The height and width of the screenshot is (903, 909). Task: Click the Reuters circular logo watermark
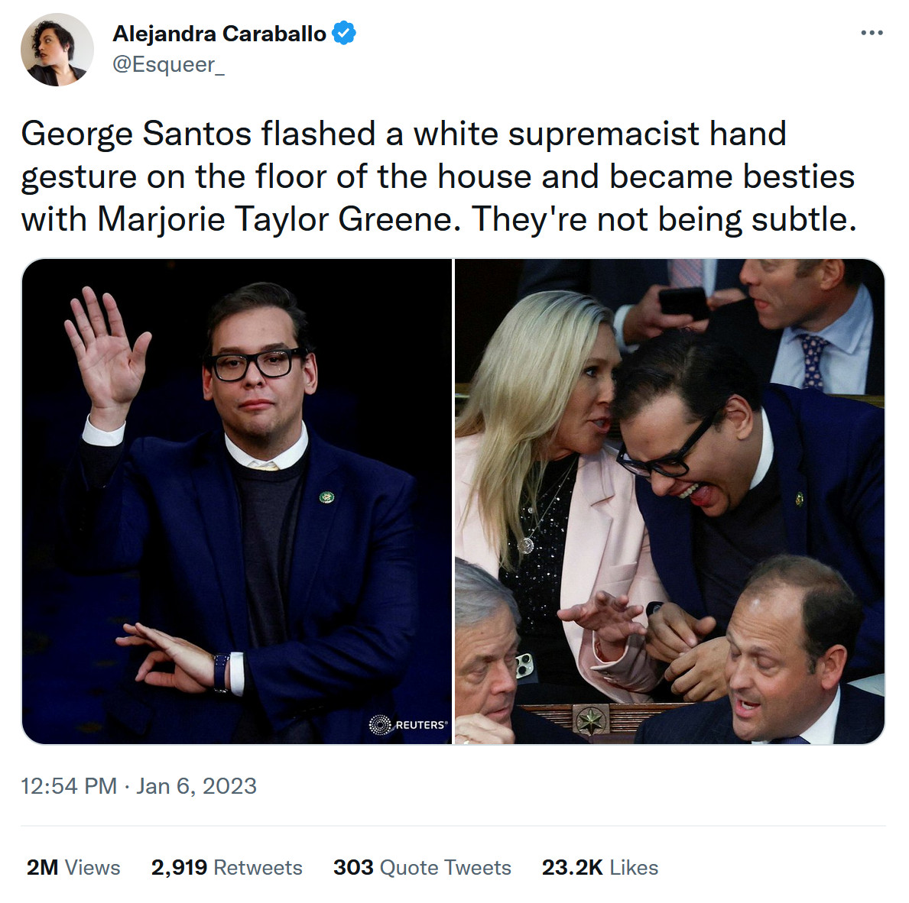[x=380, y=724]
